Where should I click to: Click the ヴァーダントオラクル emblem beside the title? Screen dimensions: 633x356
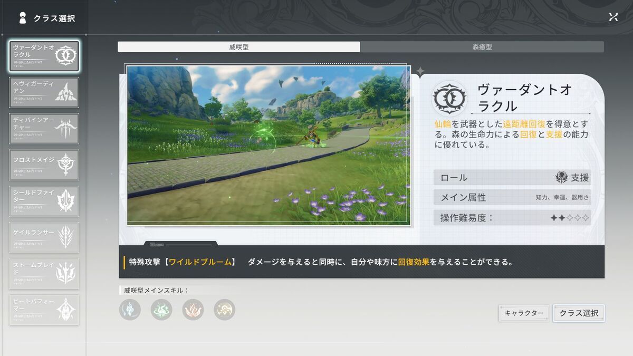click(449, 98)
